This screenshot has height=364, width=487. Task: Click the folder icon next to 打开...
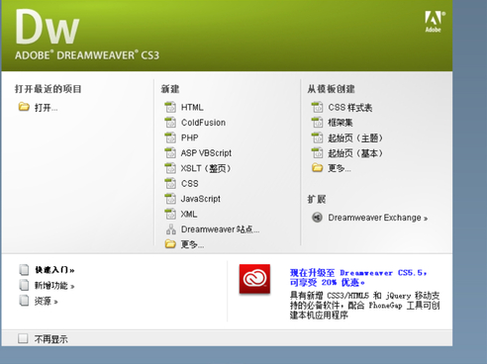24,107
